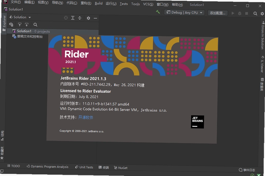Click the Rider app icon in title bar
The height and width of the screenshot is (176, 265).
point(5,2)
